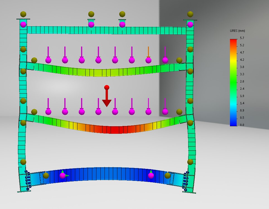Probe the red maximum-displacement zone on lower shelf
This screenshot has width=269, height=209.
click(x=114, y=130)
